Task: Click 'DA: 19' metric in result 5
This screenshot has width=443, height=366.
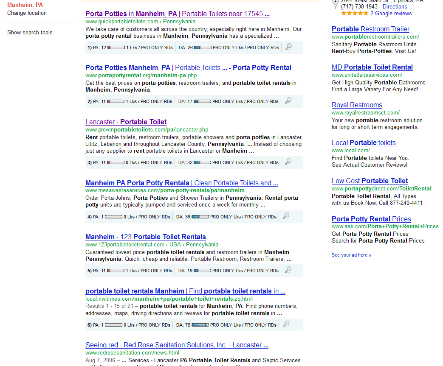Action: [x=185, y=271]
